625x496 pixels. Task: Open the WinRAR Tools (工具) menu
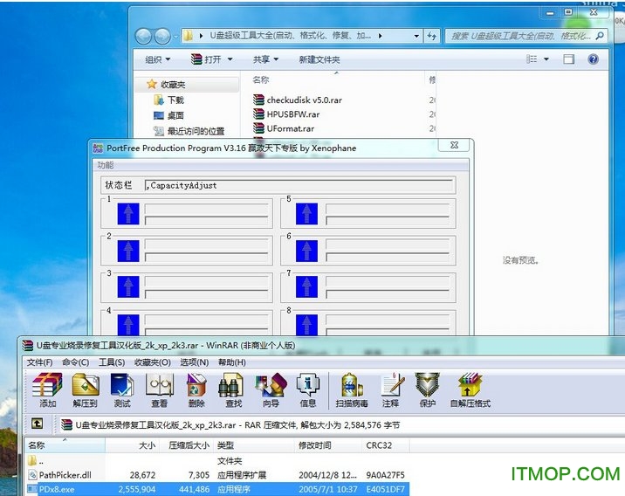112,362
